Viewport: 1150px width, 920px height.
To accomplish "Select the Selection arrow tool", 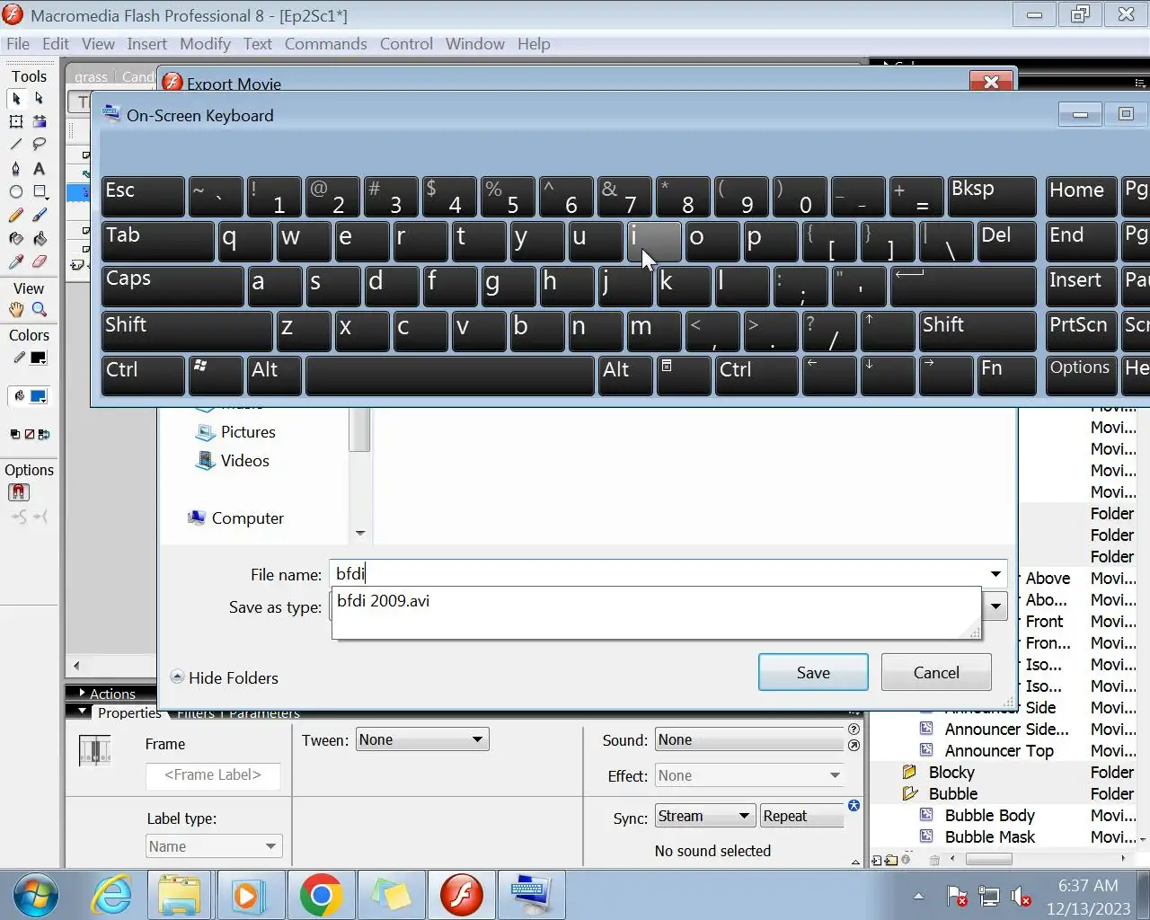I will coord(16,98).
